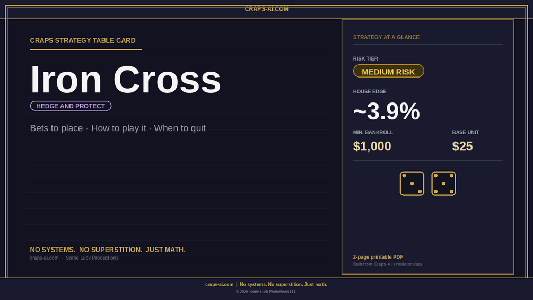Click the three-pip dice icon

click(x=412, y=183)
